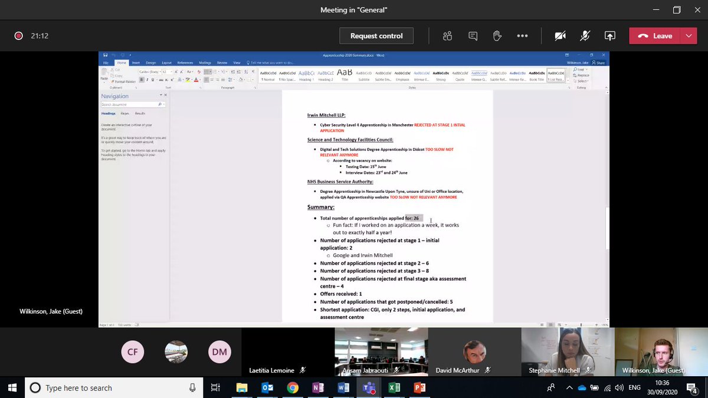The image size is (708, 398).
Task: Click the red recording indicator
Action: point(18,36)
